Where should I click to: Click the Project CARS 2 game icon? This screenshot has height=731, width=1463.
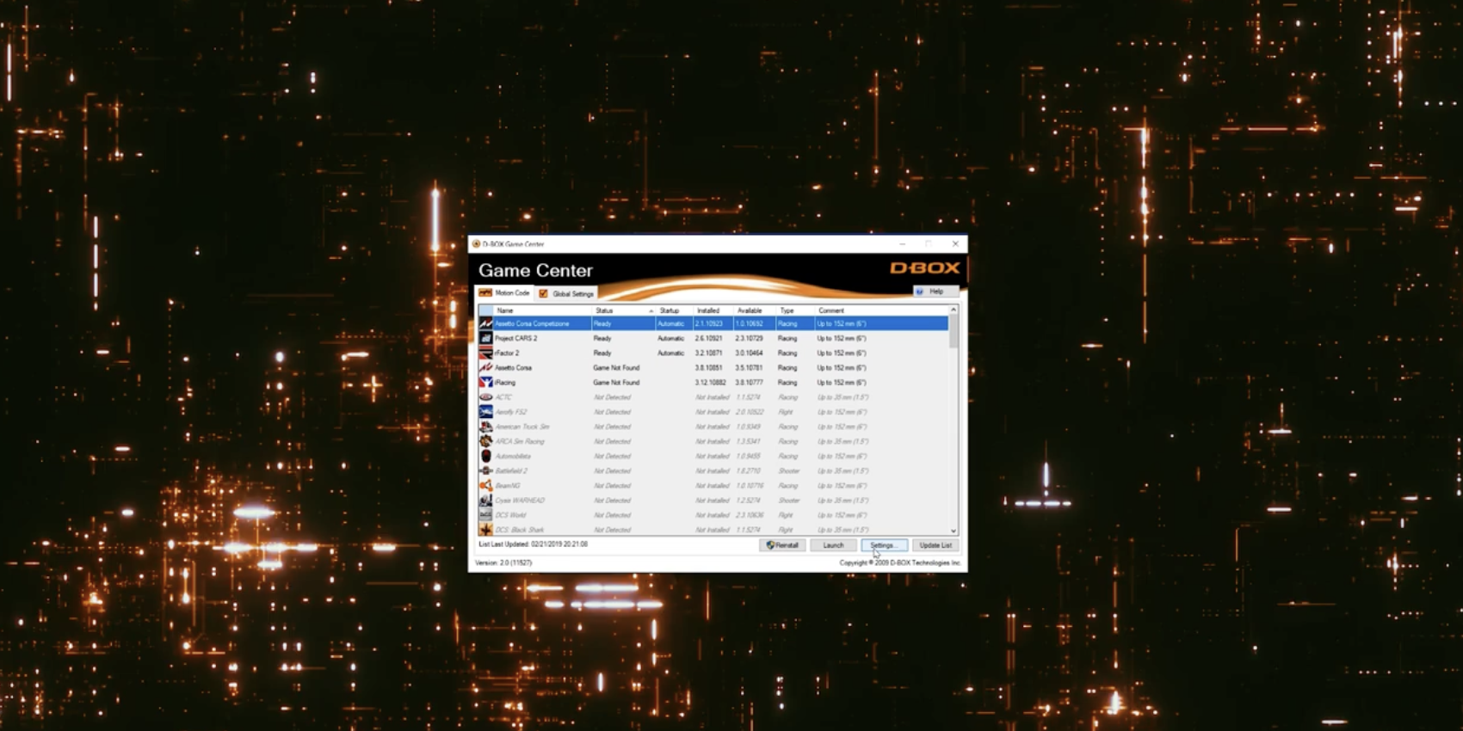click(485, 339)
